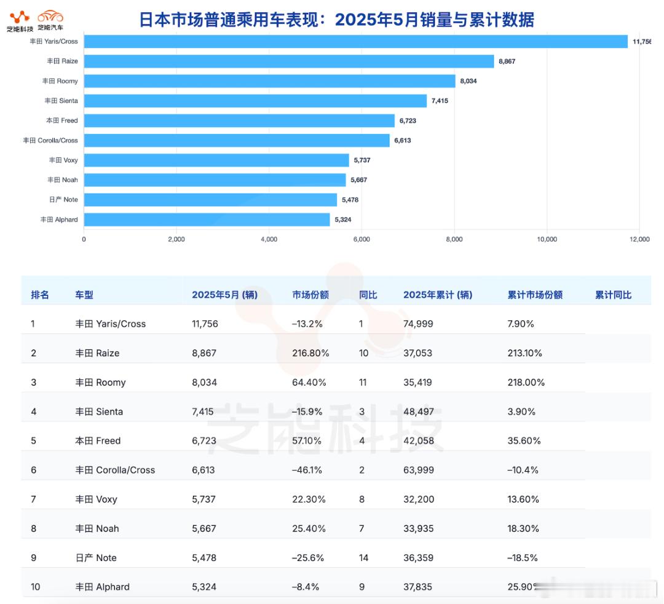Select the 本田 Freed bar in the chart
Screen dimensions: 664x604
pyautogui.click(x=239, y=121)
